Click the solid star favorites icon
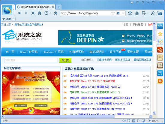The height and width of the screenshot is (124, 165). pyautogui.click(x=55, y=13)
